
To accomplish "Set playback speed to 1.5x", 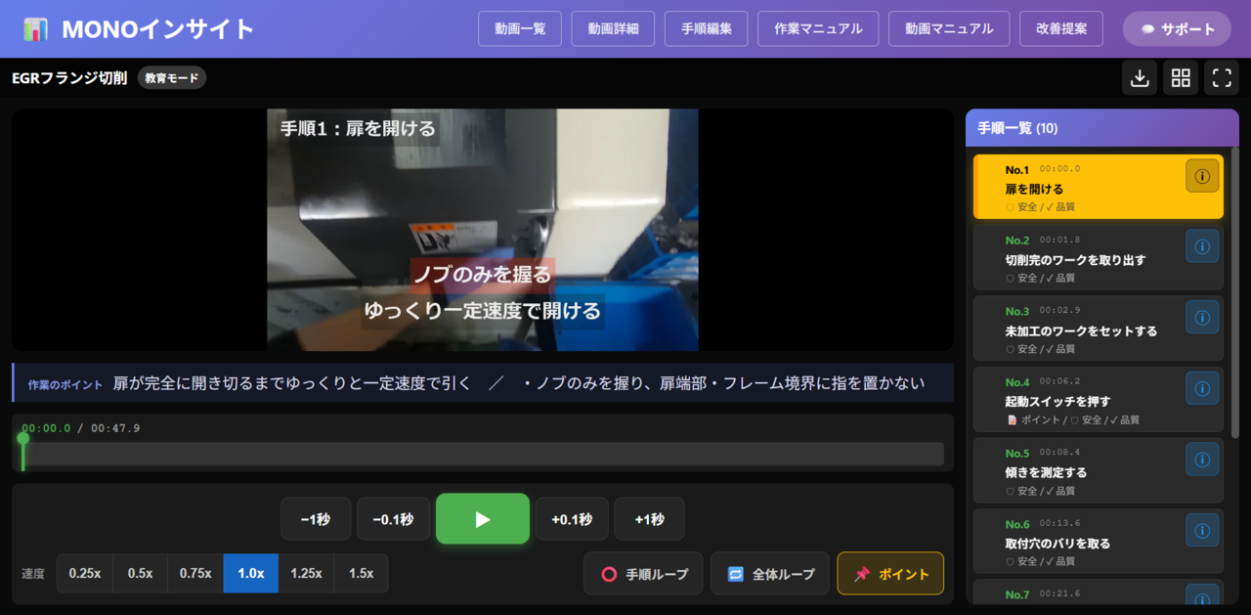I will [361, 574].
